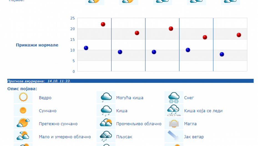The height and width of the screenshot is (146, 258).
Task: Select the Могућа киша cloud icon
Action: 106,97
